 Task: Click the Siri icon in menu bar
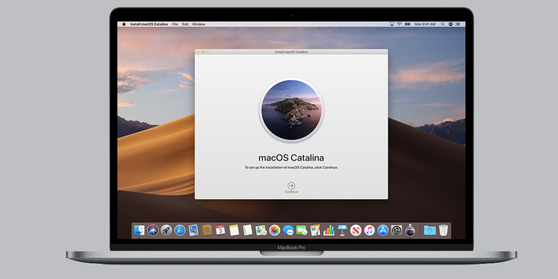click(450, 24)
